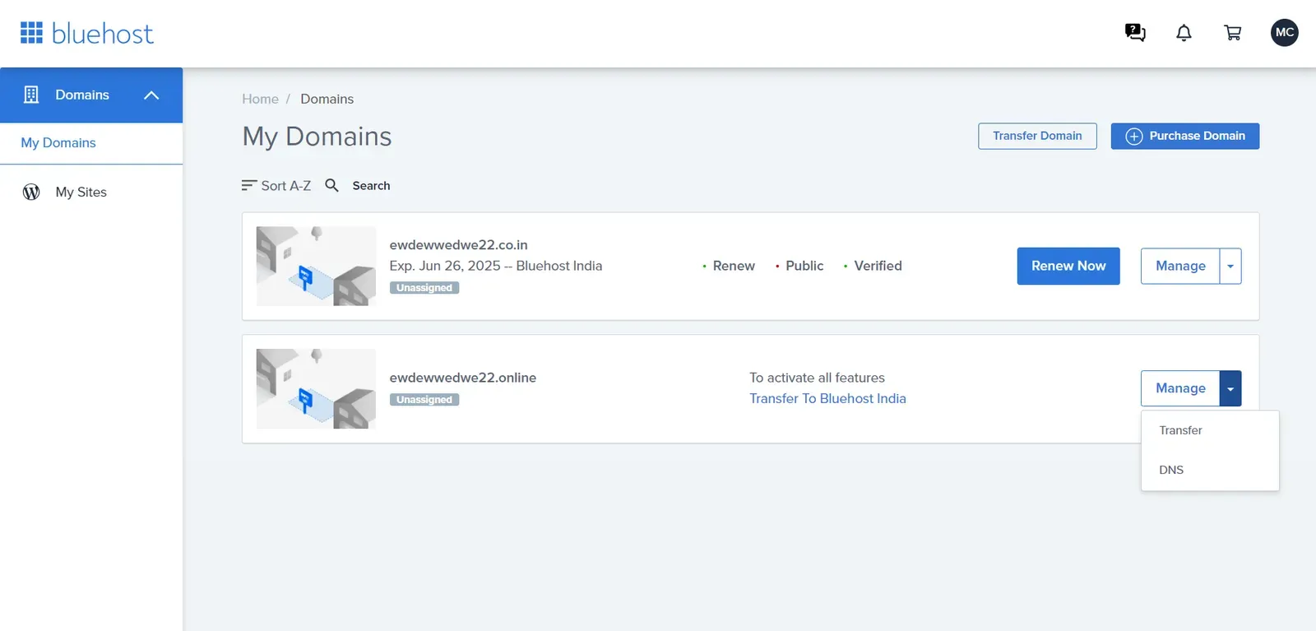Click the Unassigned badge under ewdewwedwe22.online
Screen dimensions: 1316x631
424,400
